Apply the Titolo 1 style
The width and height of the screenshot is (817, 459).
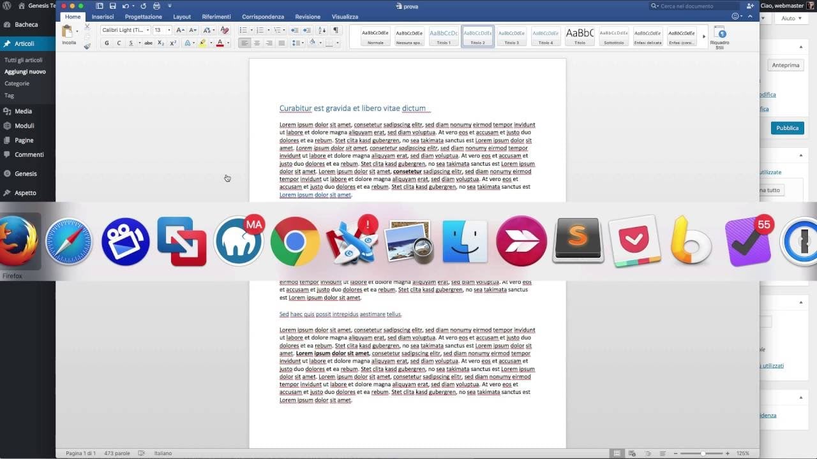click(444, 36)
